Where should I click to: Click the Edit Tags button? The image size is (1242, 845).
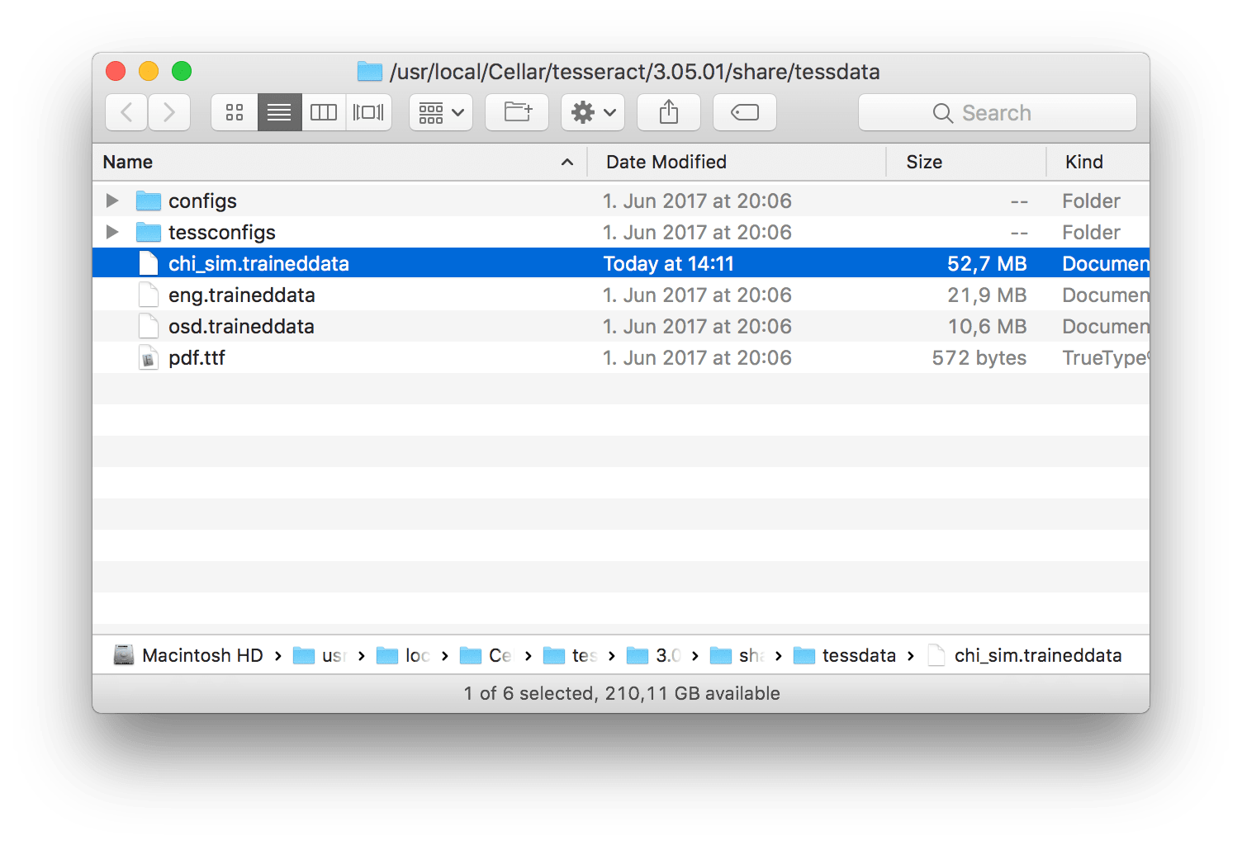(x=744, y=112)
